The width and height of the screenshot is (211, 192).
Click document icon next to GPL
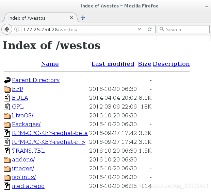click(7, 107)
